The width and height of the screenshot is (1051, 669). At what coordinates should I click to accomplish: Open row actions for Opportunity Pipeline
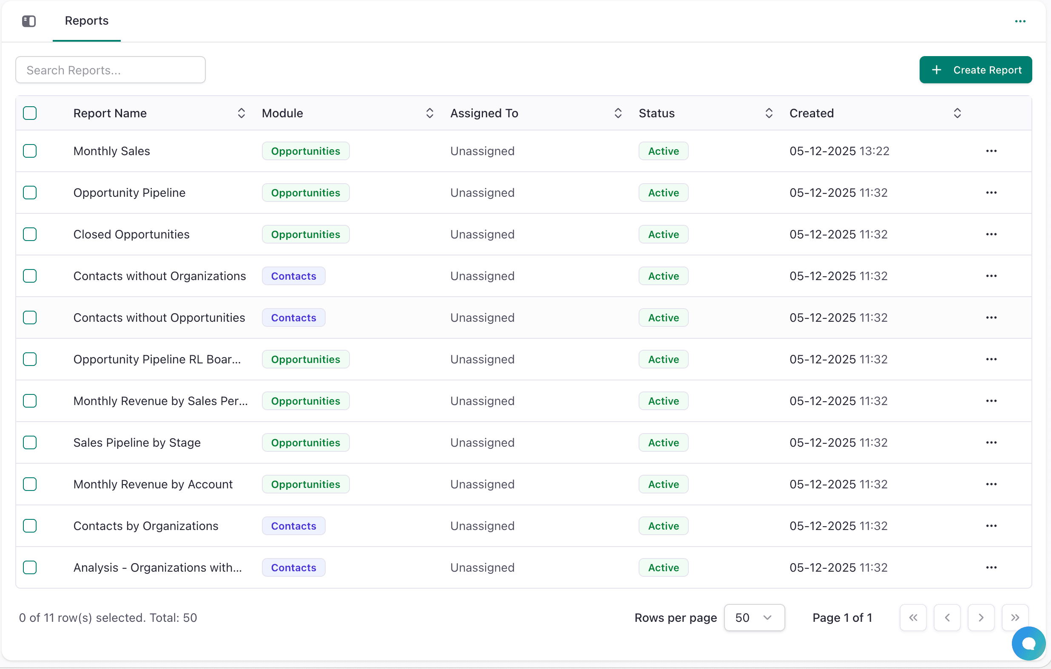tap(991, 193)
